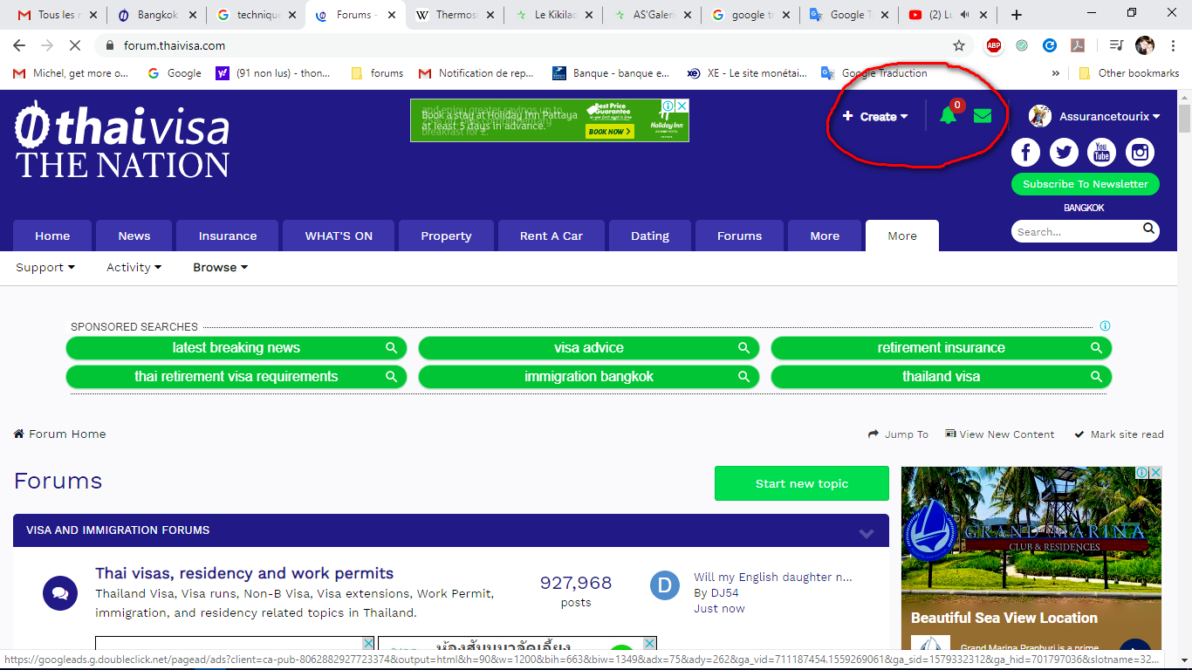Expand the Activity menu
This screenshot has width=1192, height=670.
coord(134,268)
